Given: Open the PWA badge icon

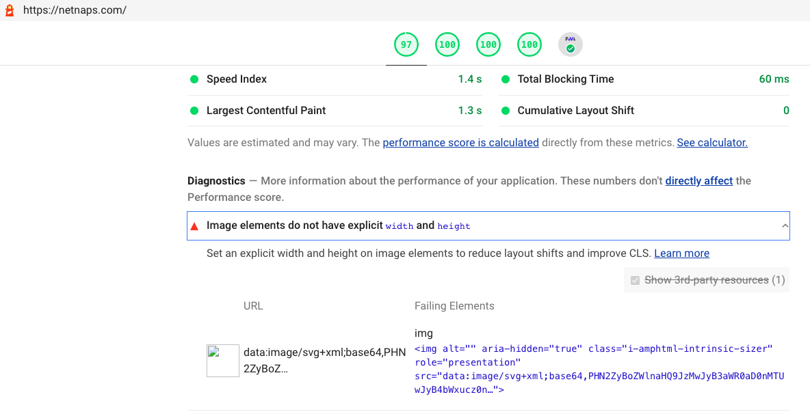Looking at the screenshot, I should pyautogui.click(x=570, y=44).
